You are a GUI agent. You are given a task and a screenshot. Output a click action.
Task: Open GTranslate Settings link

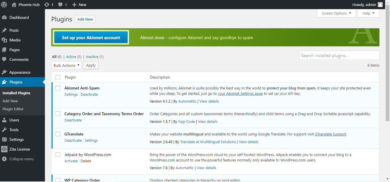[91, 141]
